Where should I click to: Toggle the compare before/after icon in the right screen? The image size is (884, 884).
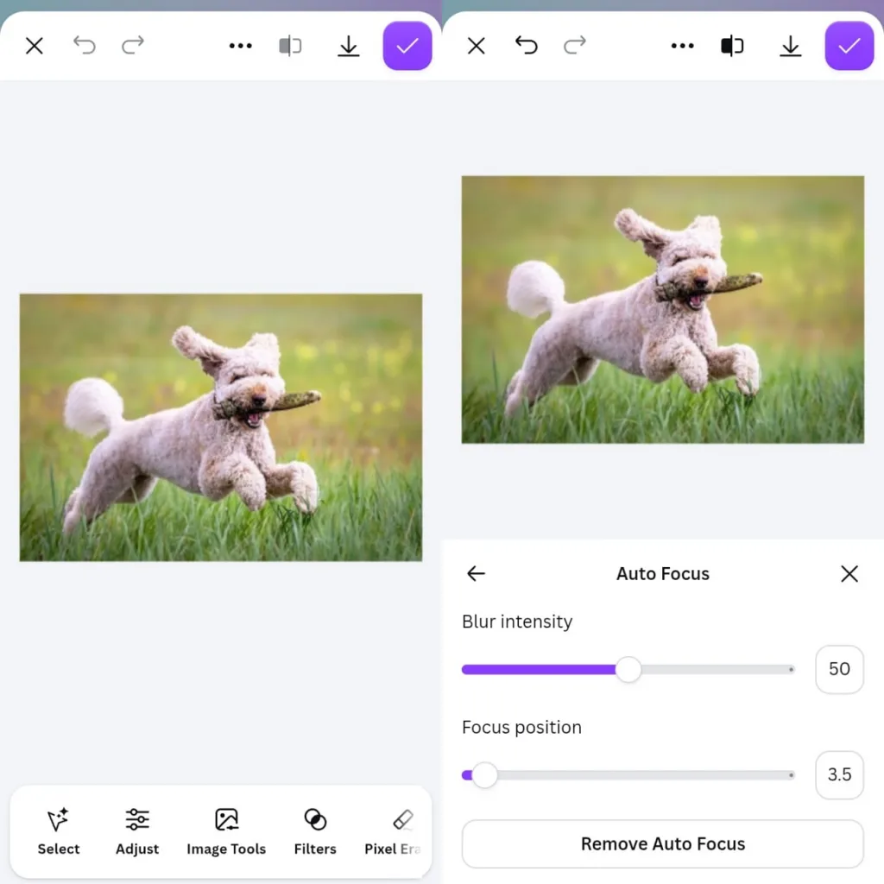pos(732,46)
